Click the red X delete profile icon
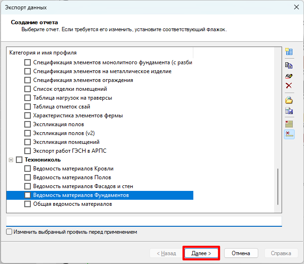The height and width of the screenshot is (264, 304). (289, 86)
